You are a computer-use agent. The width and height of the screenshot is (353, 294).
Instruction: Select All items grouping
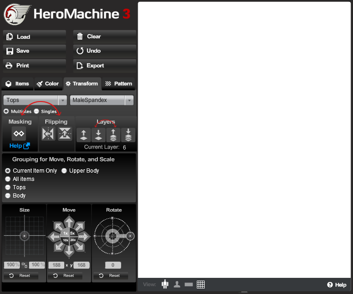tap(8, 179)
